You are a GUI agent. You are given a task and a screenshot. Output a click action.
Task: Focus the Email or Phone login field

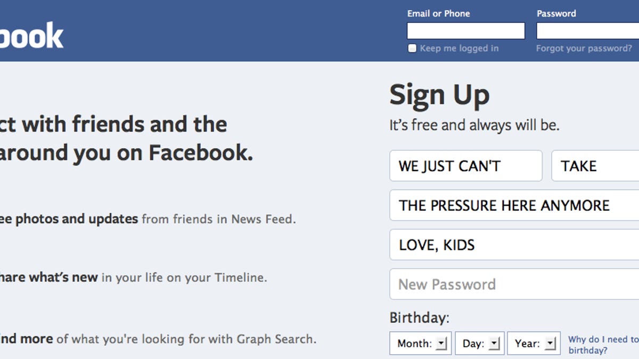click(x=466, y=31)
